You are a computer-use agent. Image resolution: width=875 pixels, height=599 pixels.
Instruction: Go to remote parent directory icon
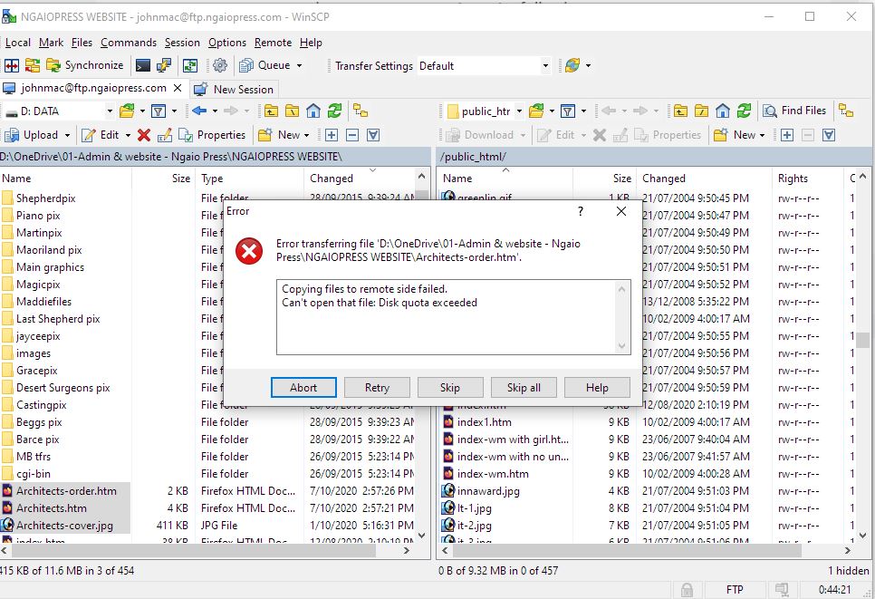(x=680, y=111)
